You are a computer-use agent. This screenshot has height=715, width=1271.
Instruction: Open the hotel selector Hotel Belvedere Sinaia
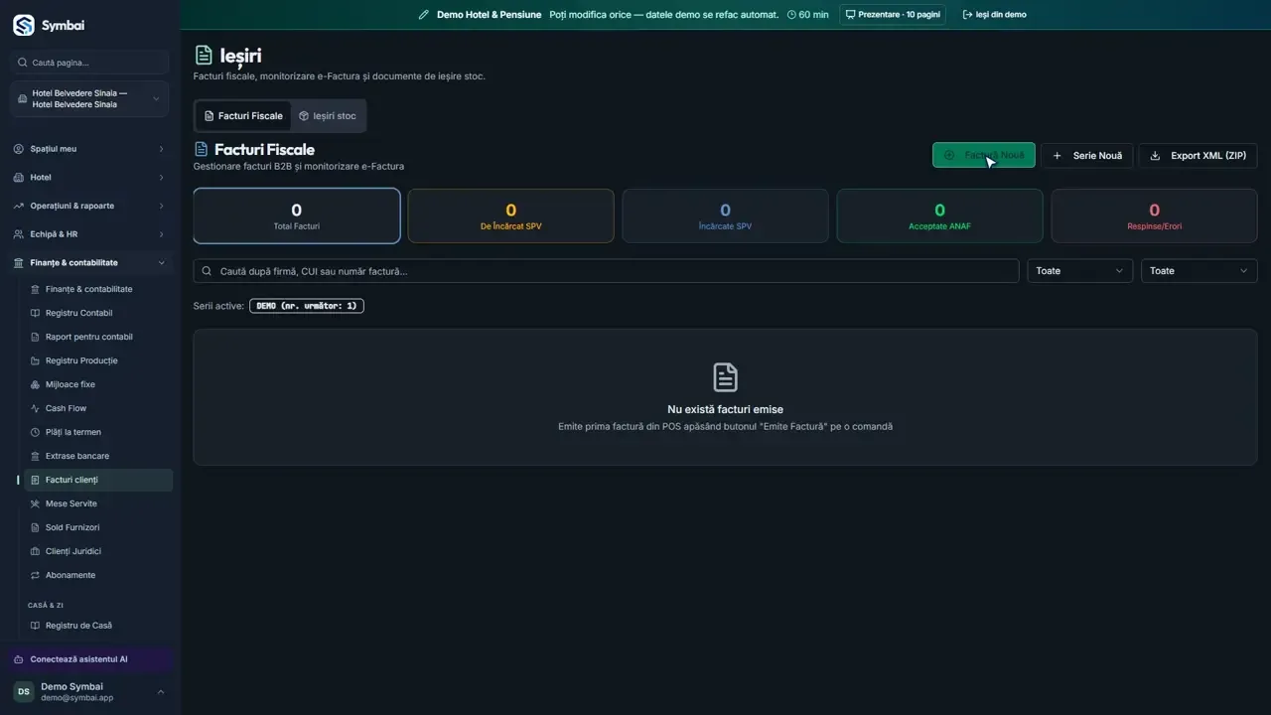click(x=89, y=98)
